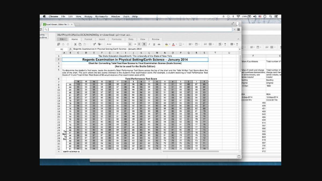The image size is (322, 181).
Task: Open the File menu dropdown
Action: 61,39
